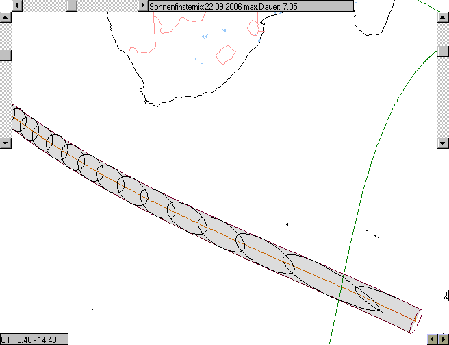Image resolution: width=449 pixels, height=345 pixels.
Task: Click the left vertical scrollbar thumb
Action: 5,56
